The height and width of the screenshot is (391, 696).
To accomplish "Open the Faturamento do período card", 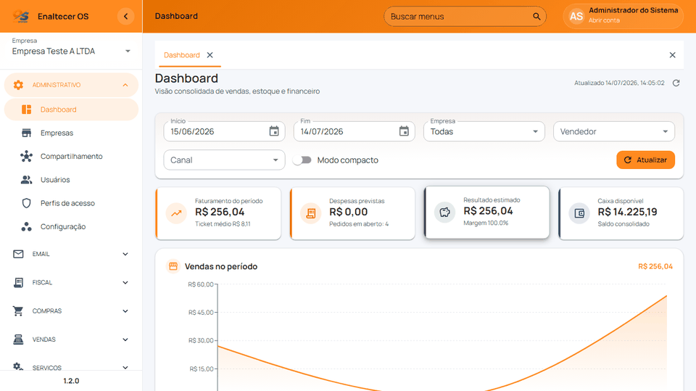I will coord(218,213).
